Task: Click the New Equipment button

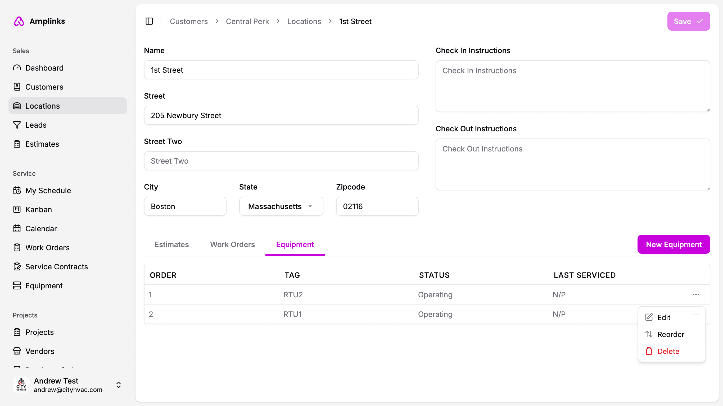Action: 673,244
